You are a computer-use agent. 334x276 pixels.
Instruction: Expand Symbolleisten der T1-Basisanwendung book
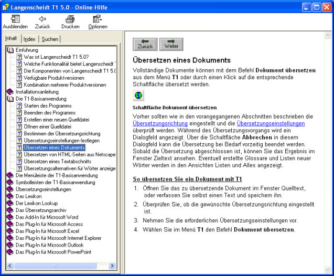pos(10,183)
